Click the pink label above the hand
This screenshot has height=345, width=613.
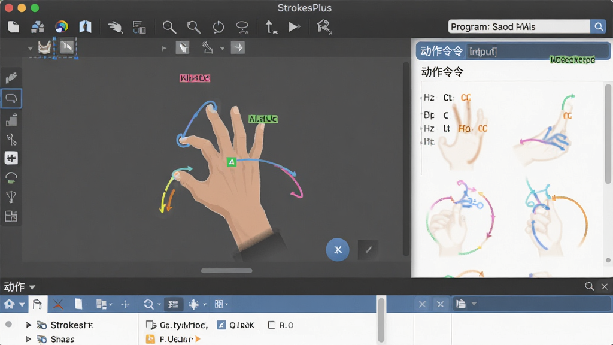[x=195, y=78]
